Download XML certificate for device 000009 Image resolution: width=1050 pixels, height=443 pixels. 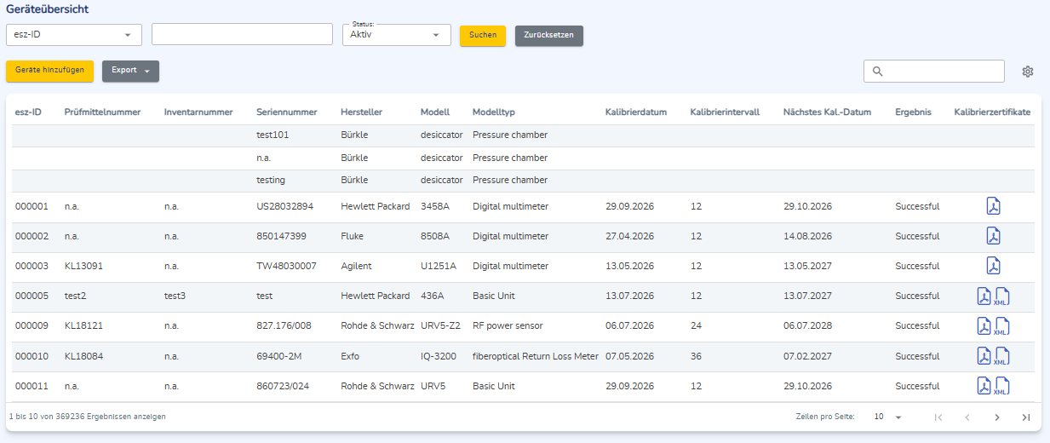coord(1001,326)
